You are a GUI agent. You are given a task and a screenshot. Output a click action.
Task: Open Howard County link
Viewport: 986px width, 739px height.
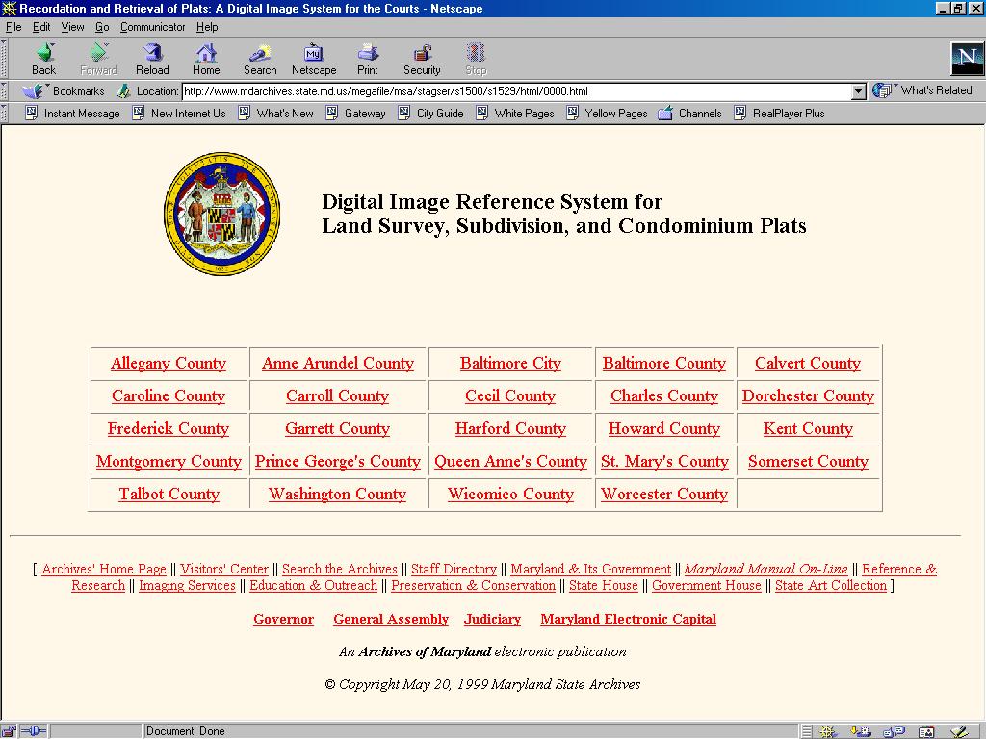click(664, 428)
